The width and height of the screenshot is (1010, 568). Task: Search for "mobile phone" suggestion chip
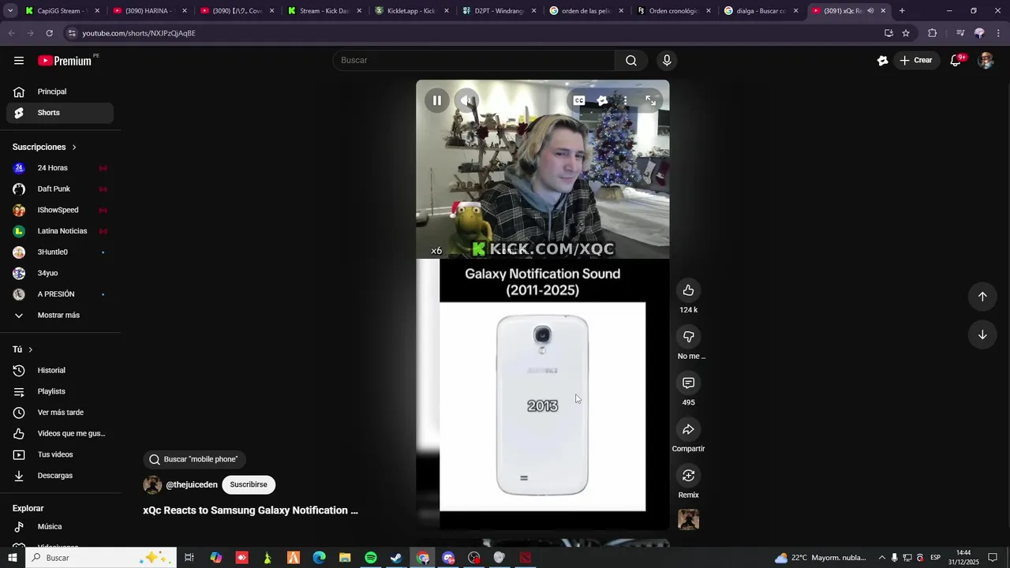(x=194, y=459)
